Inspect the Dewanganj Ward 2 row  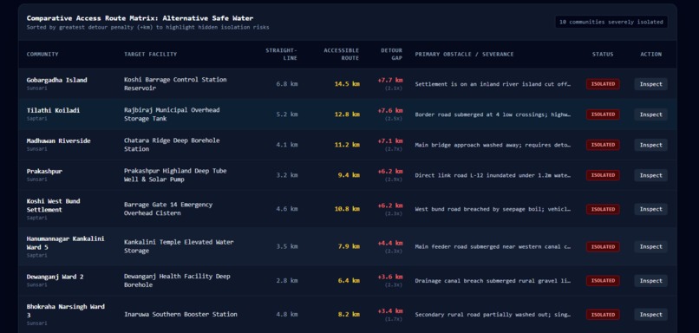[x=650, y=280]
